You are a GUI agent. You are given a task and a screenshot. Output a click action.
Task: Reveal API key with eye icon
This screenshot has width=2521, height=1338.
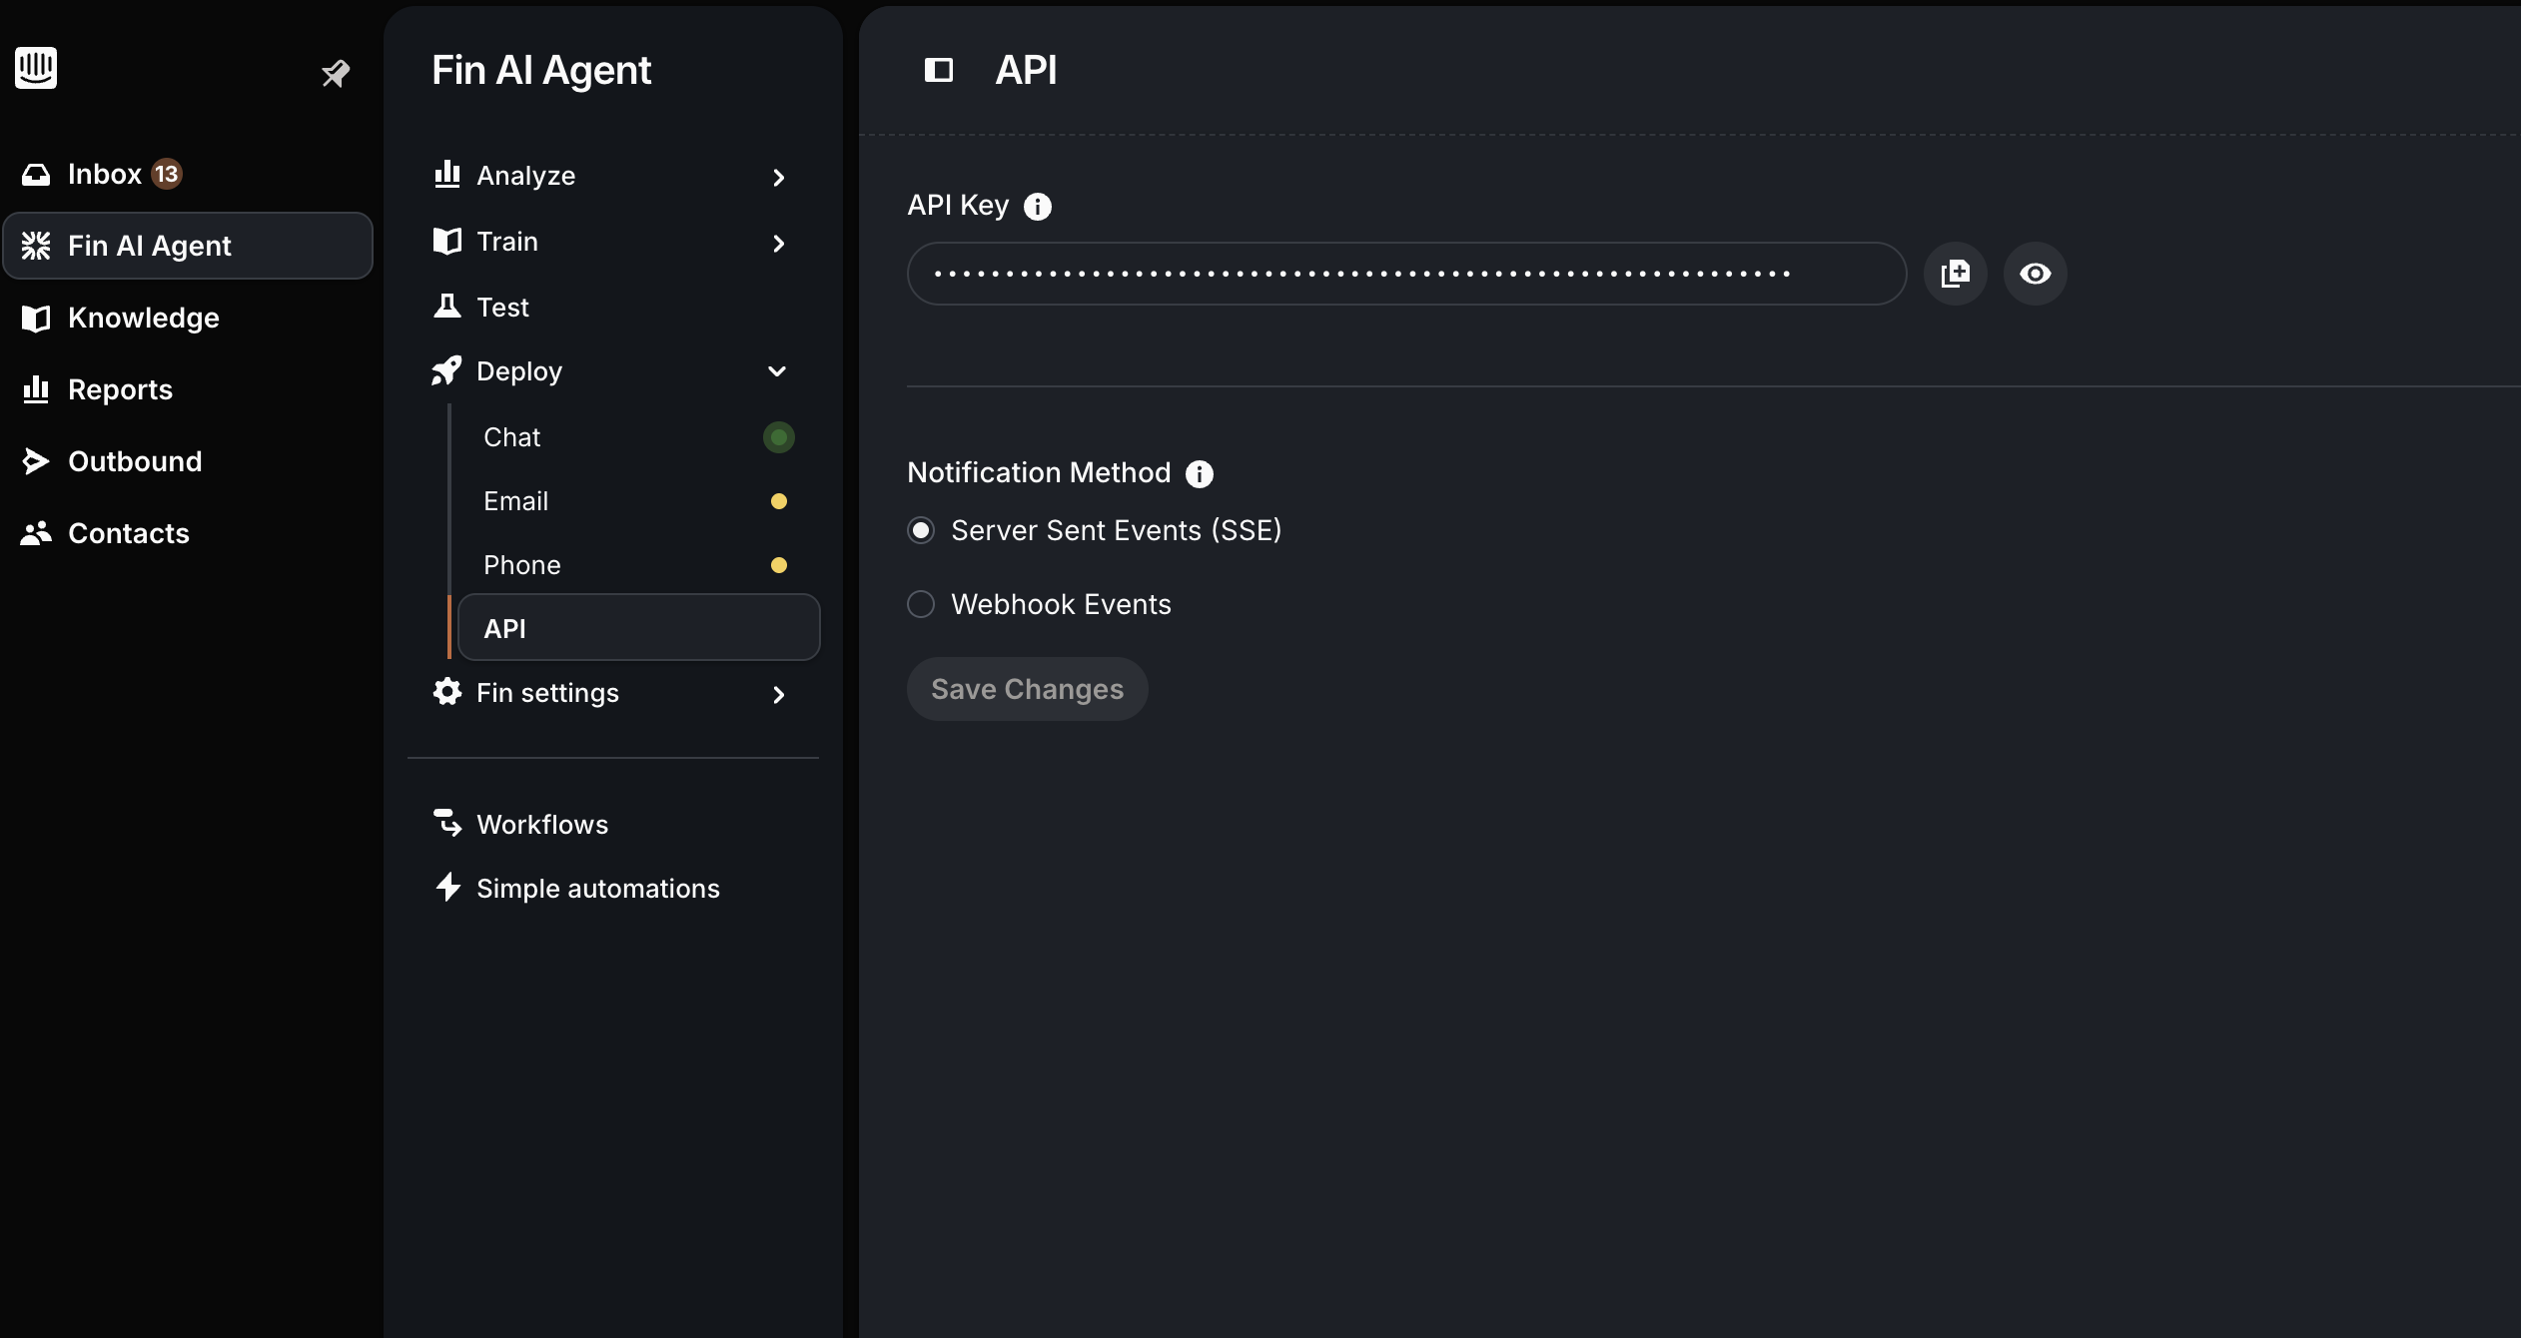pyautogui.click(x=2035, y=274)
